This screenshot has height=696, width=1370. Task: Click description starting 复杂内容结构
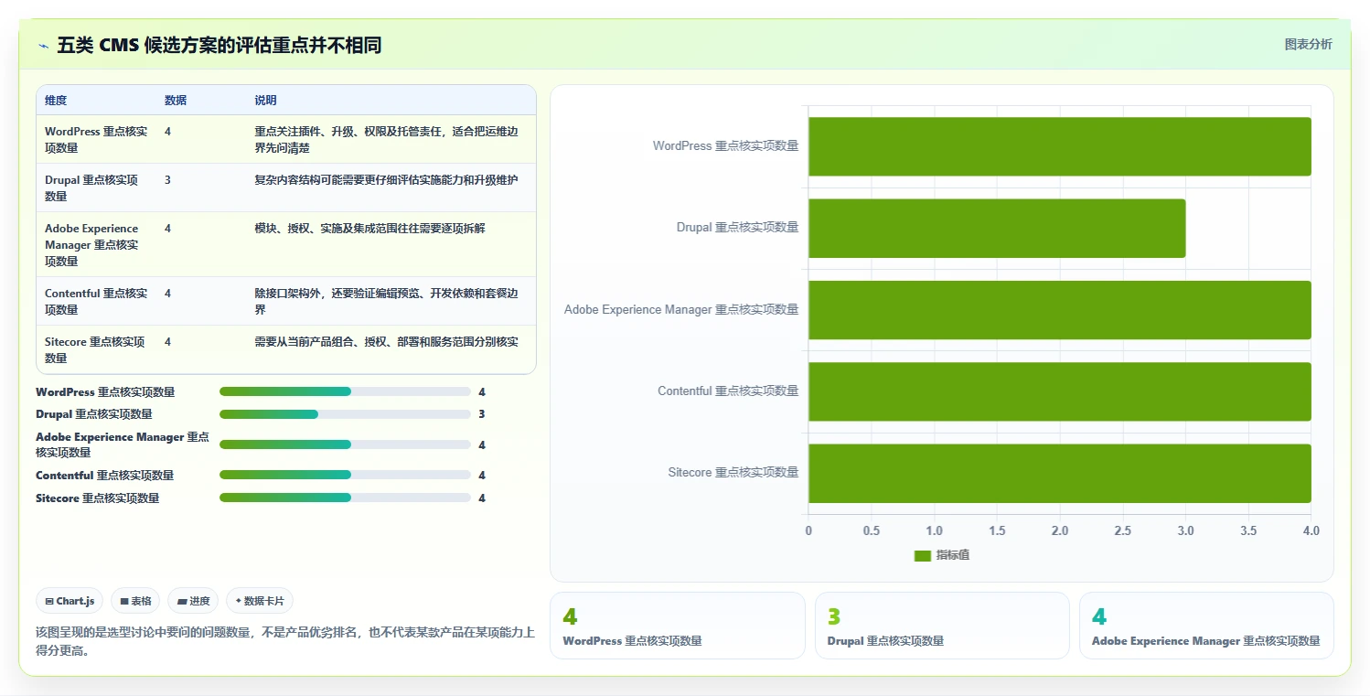tap(386, 180)
